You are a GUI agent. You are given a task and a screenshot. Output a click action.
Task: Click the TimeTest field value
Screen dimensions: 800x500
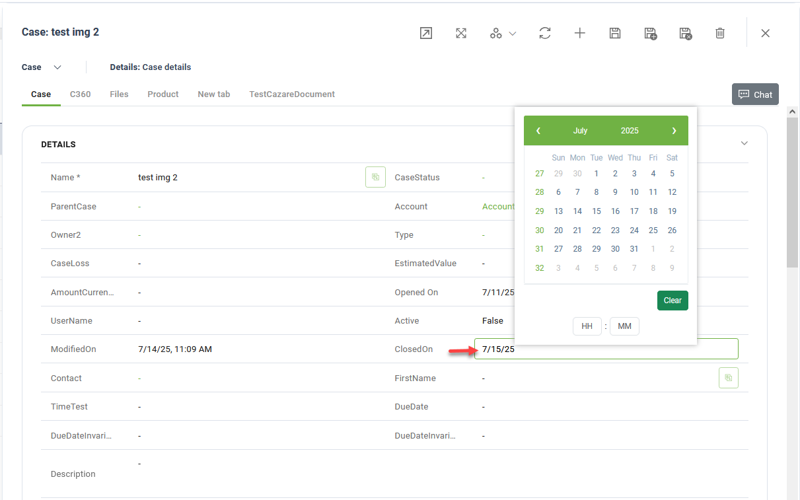(x=139, y=407)
